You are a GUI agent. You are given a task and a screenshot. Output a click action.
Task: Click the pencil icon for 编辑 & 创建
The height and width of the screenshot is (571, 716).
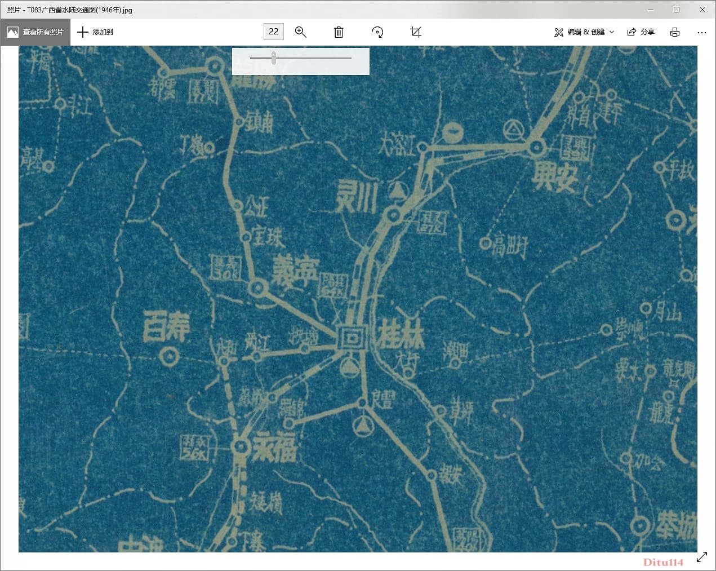tap(558, 32)
